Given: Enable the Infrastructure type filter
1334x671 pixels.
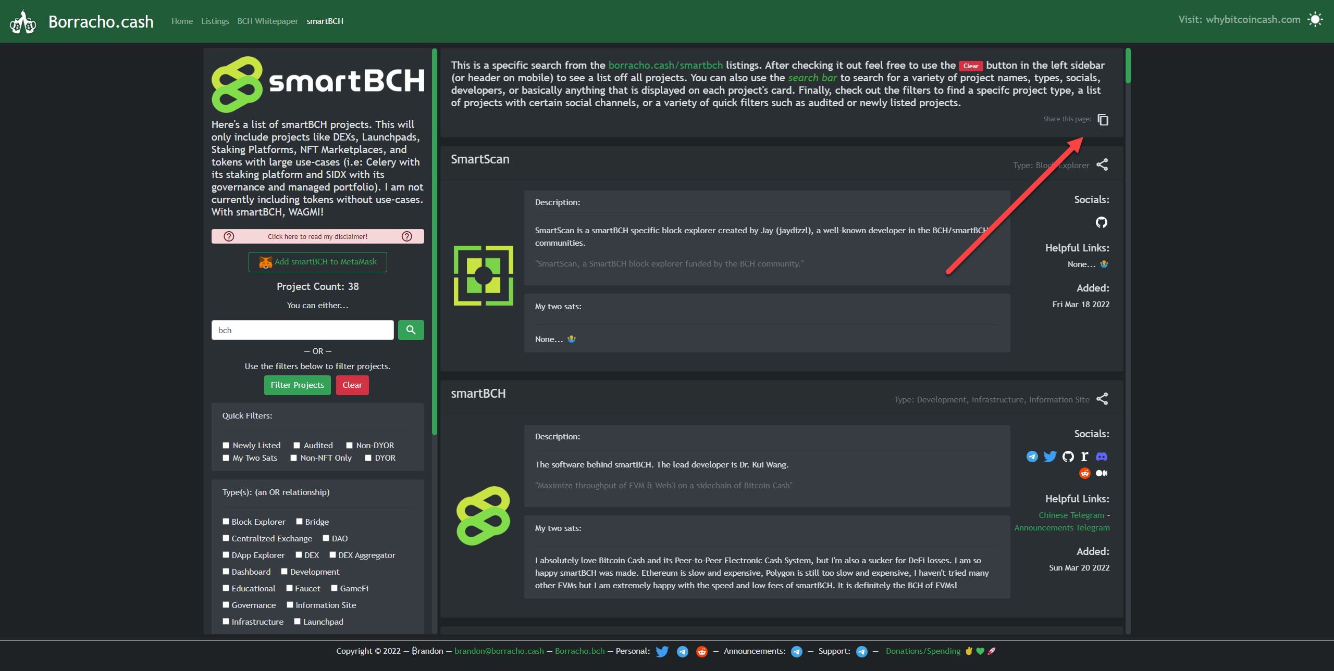Looking at the screenshot, I should (226, 622).
